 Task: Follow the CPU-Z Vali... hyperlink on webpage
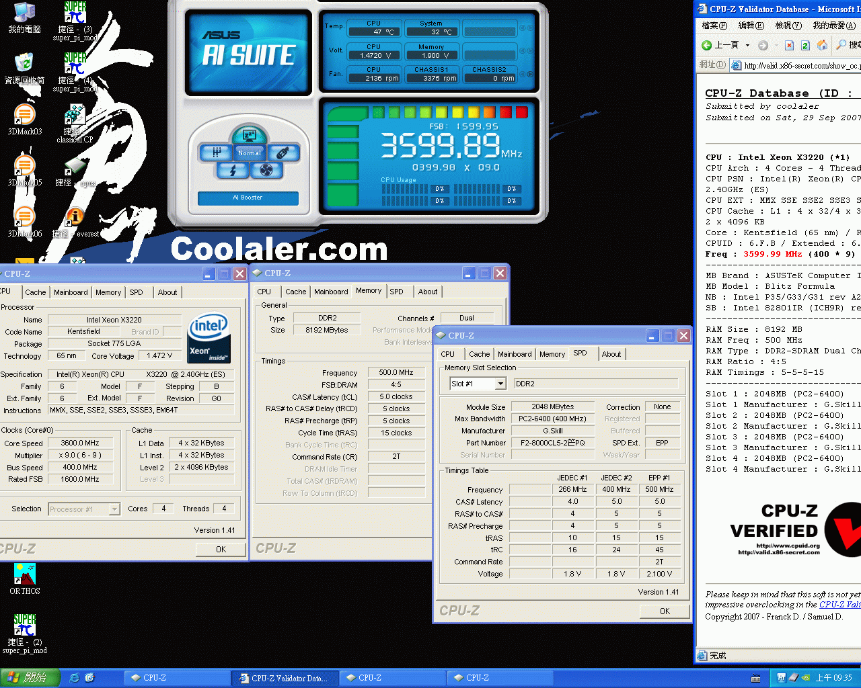pos(839,605)
